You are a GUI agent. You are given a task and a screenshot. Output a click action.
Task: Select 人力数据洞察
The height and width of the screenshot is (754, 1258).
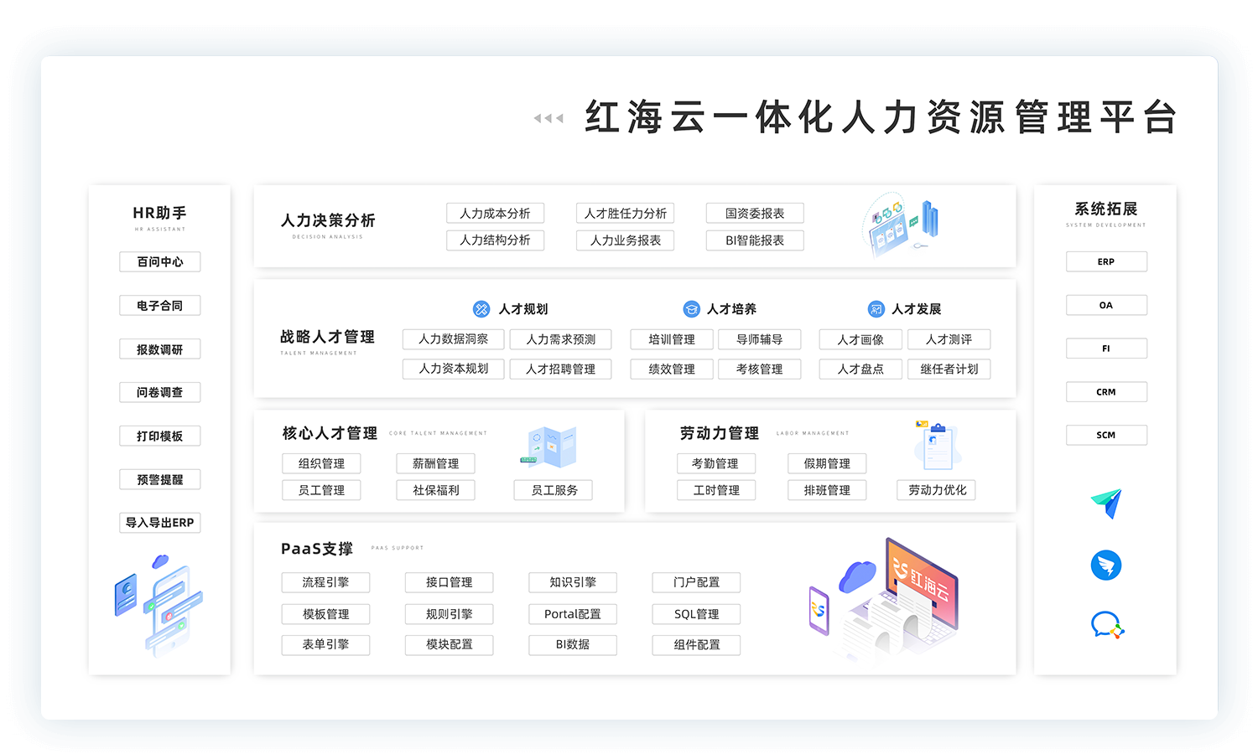coord(454,339)
